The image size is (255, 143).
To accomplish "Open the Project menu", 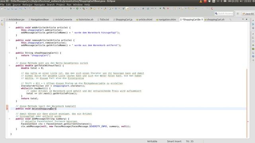I will pos(61,4).
